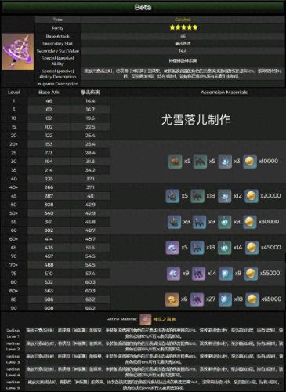Click the first material icon in the x10000 row

click(175, 162)
